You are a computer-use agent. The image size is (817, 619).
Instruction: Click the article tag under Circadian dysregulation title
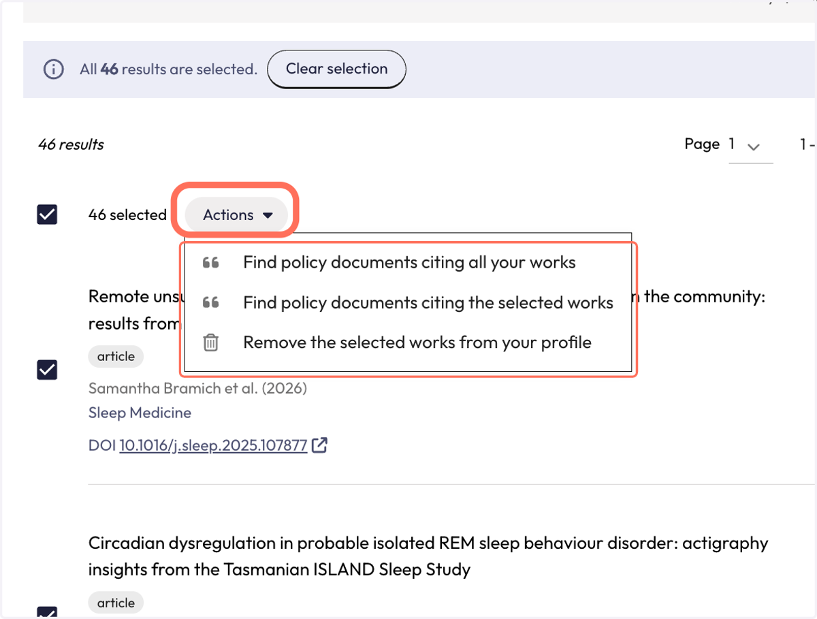(x=116, y=603)
